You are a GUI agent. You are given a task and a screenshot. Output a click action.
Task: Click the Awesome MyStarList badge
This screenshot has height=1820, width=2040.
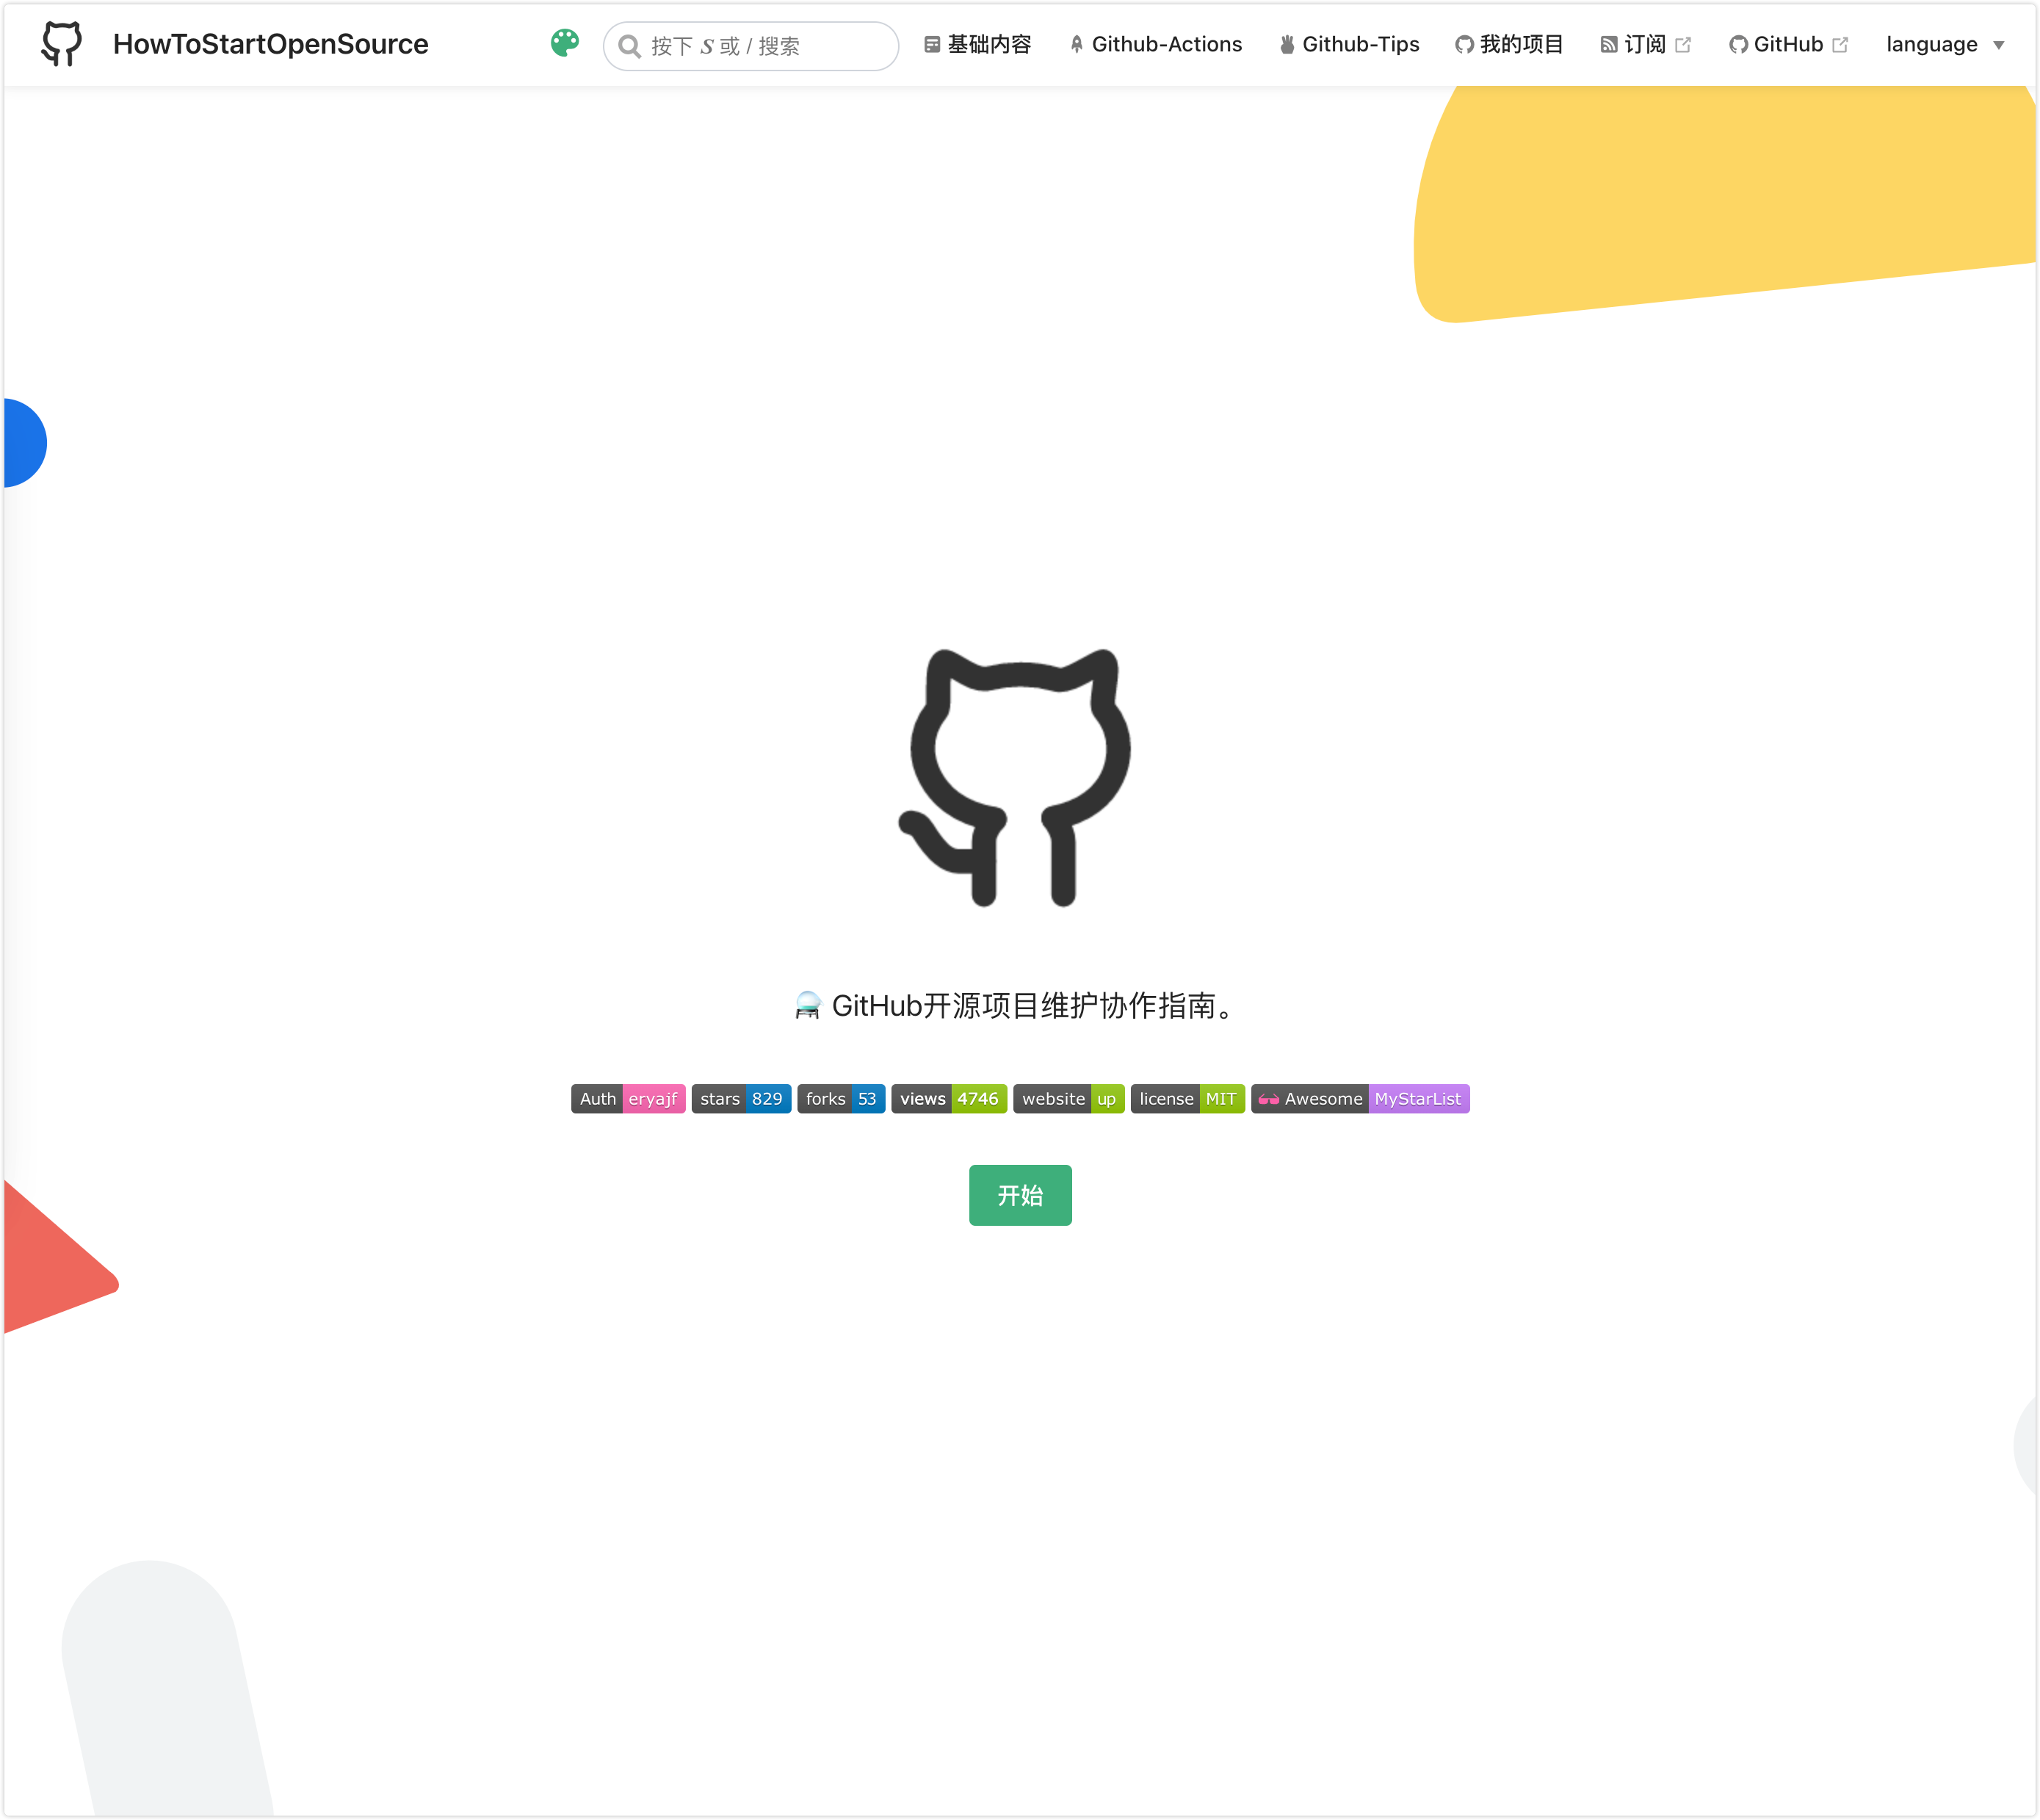pos(1359,1099)
